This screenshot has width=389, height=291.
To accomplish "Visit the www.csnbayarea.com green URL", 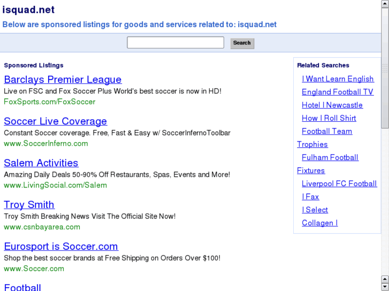I will (42, 227).
